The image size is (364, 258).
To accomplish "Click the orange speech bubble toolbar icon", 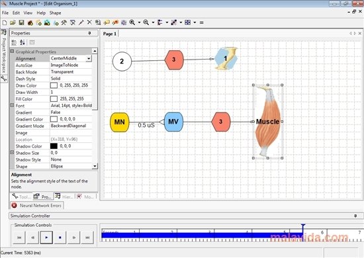I will point(115,22).
